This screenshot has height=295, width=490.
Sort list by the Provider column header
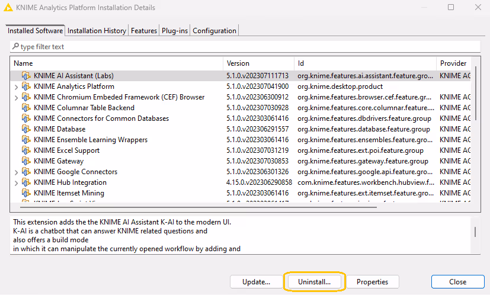click(453, 63)
